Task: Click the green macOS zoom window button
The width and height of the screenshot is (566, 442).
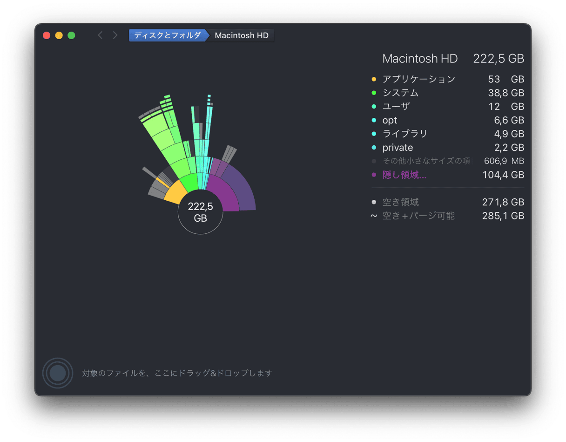Action: pos(71,35)
